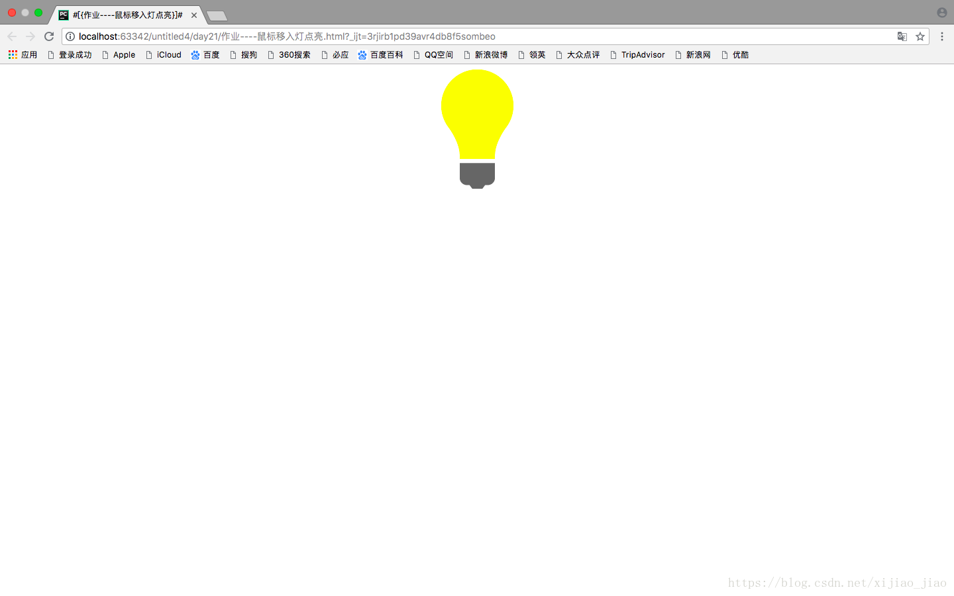Close the current browser tab
Screen dimensions: 954x596
pos(194,15)
